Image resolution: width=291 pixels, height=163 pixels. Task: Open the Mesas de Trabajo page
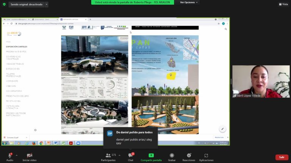pyautogui.click(x=15, y=64)
